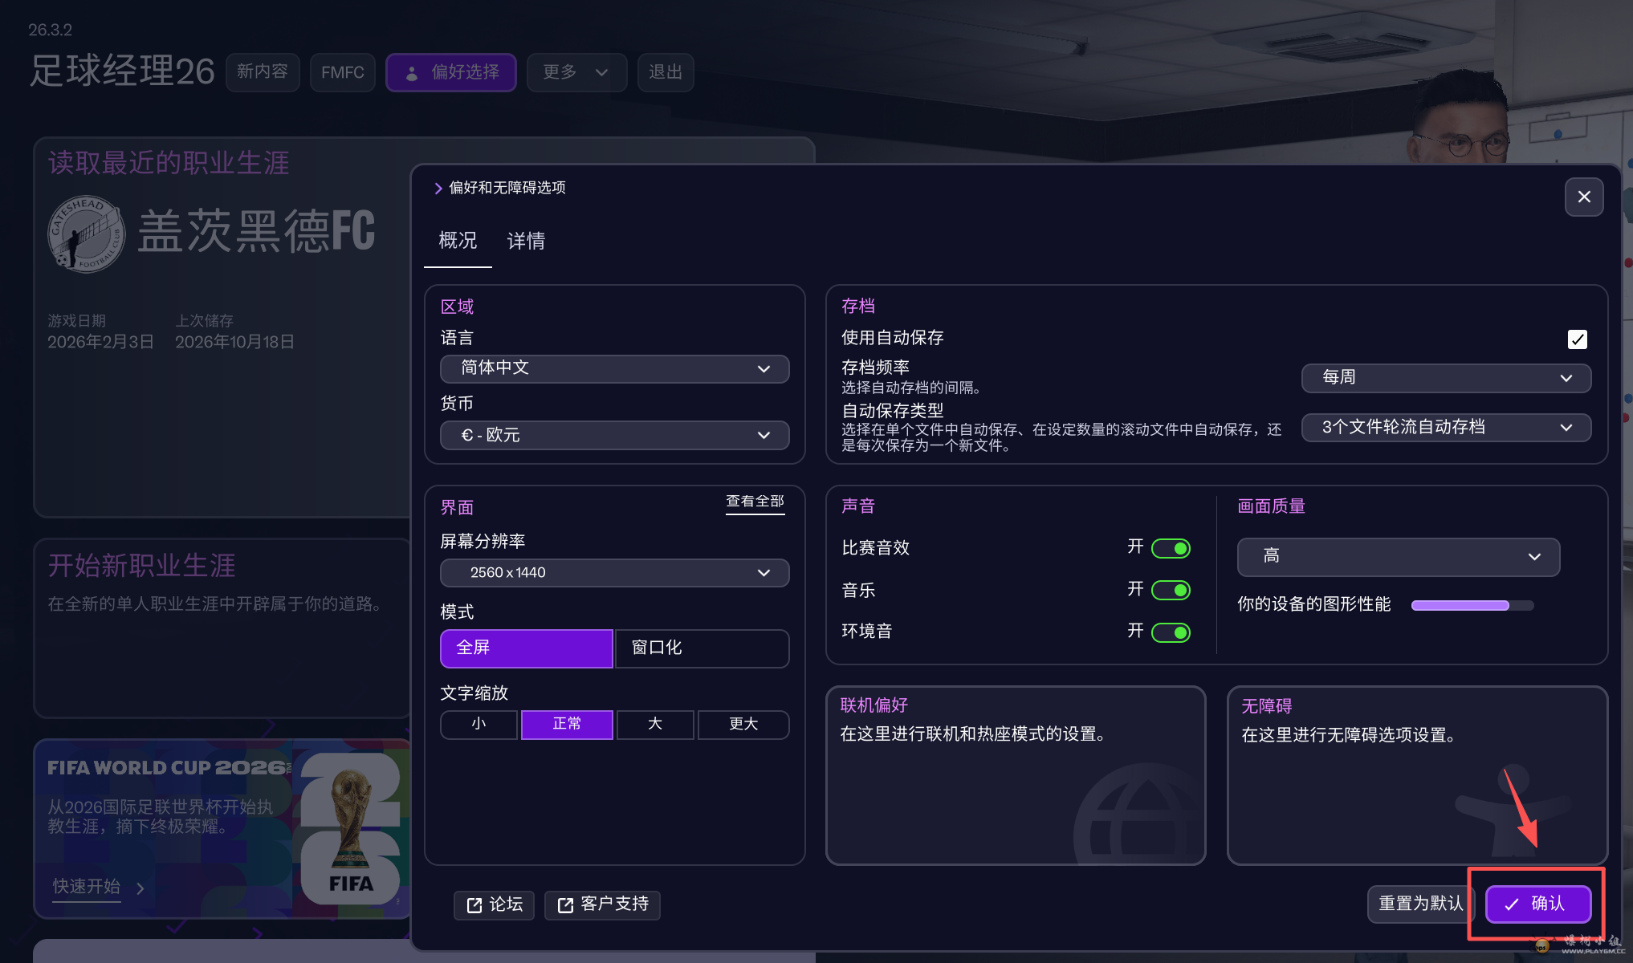Click the breadcrumb arrow before 偏好和无障碍选项
The height and width of the screenshot is (963, 1633).
pos(438,188)
